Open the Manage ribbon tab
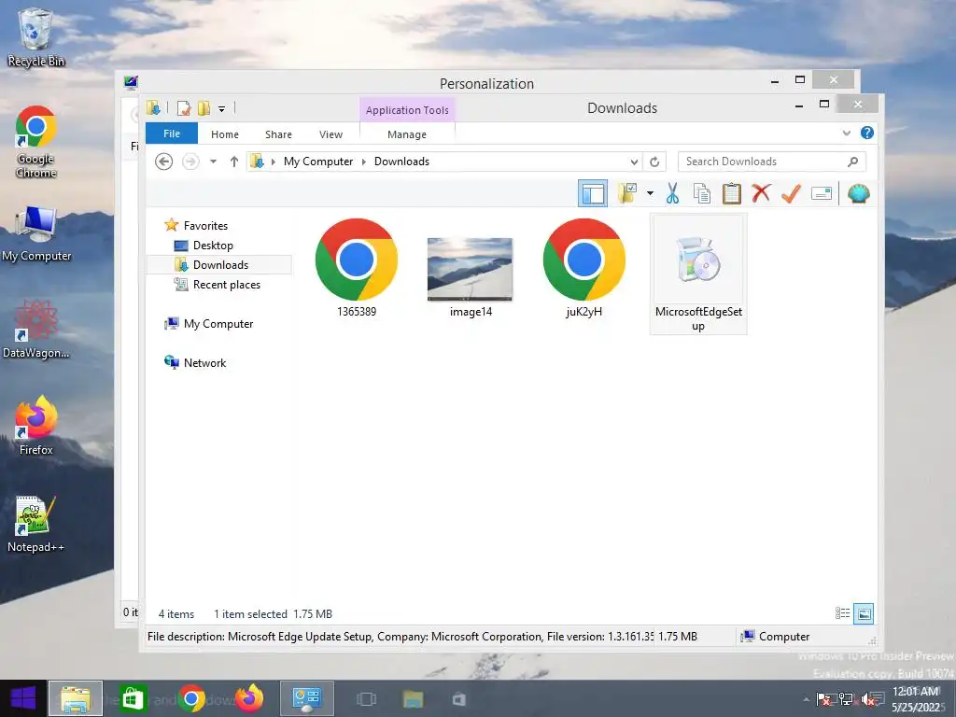Screen dimensions: 956x717 [407, 134]
